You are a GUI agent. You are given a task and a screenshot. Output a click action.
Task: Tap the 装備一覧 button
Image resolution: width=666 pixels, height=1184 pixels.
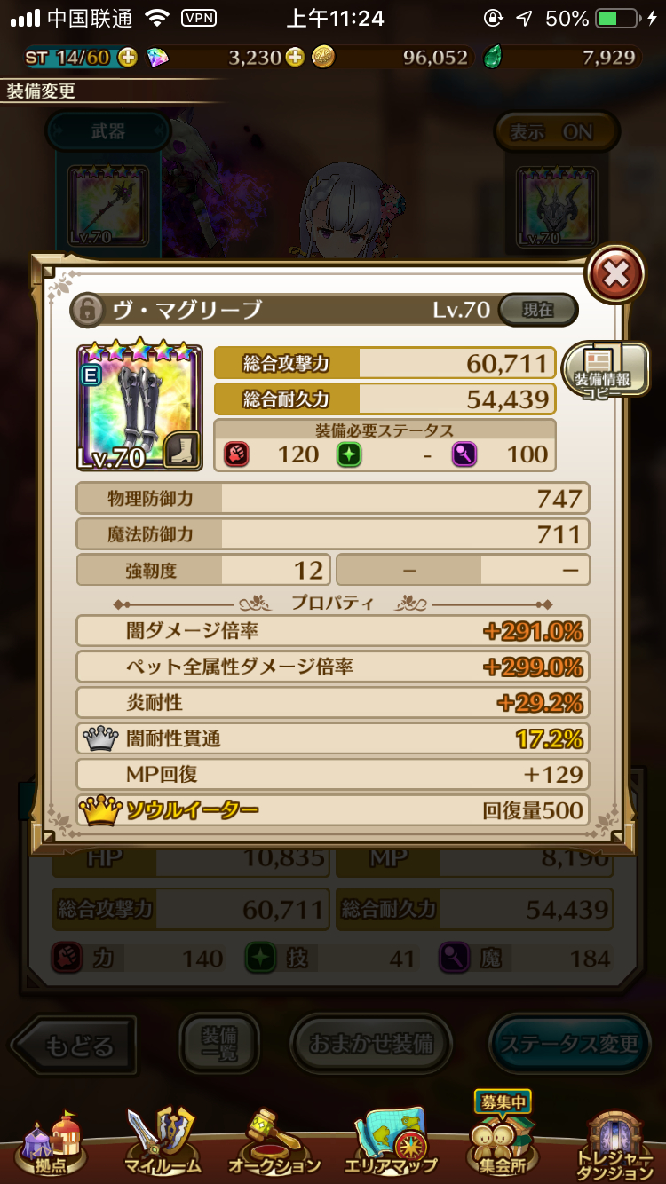[219, 1044]
